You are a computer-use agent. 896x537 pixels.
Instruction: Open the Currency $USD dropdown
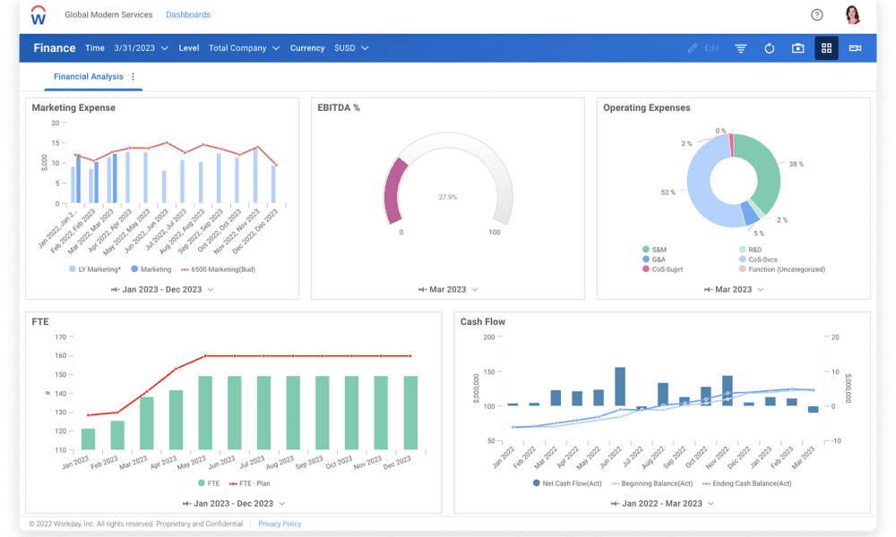pos(351,48)
